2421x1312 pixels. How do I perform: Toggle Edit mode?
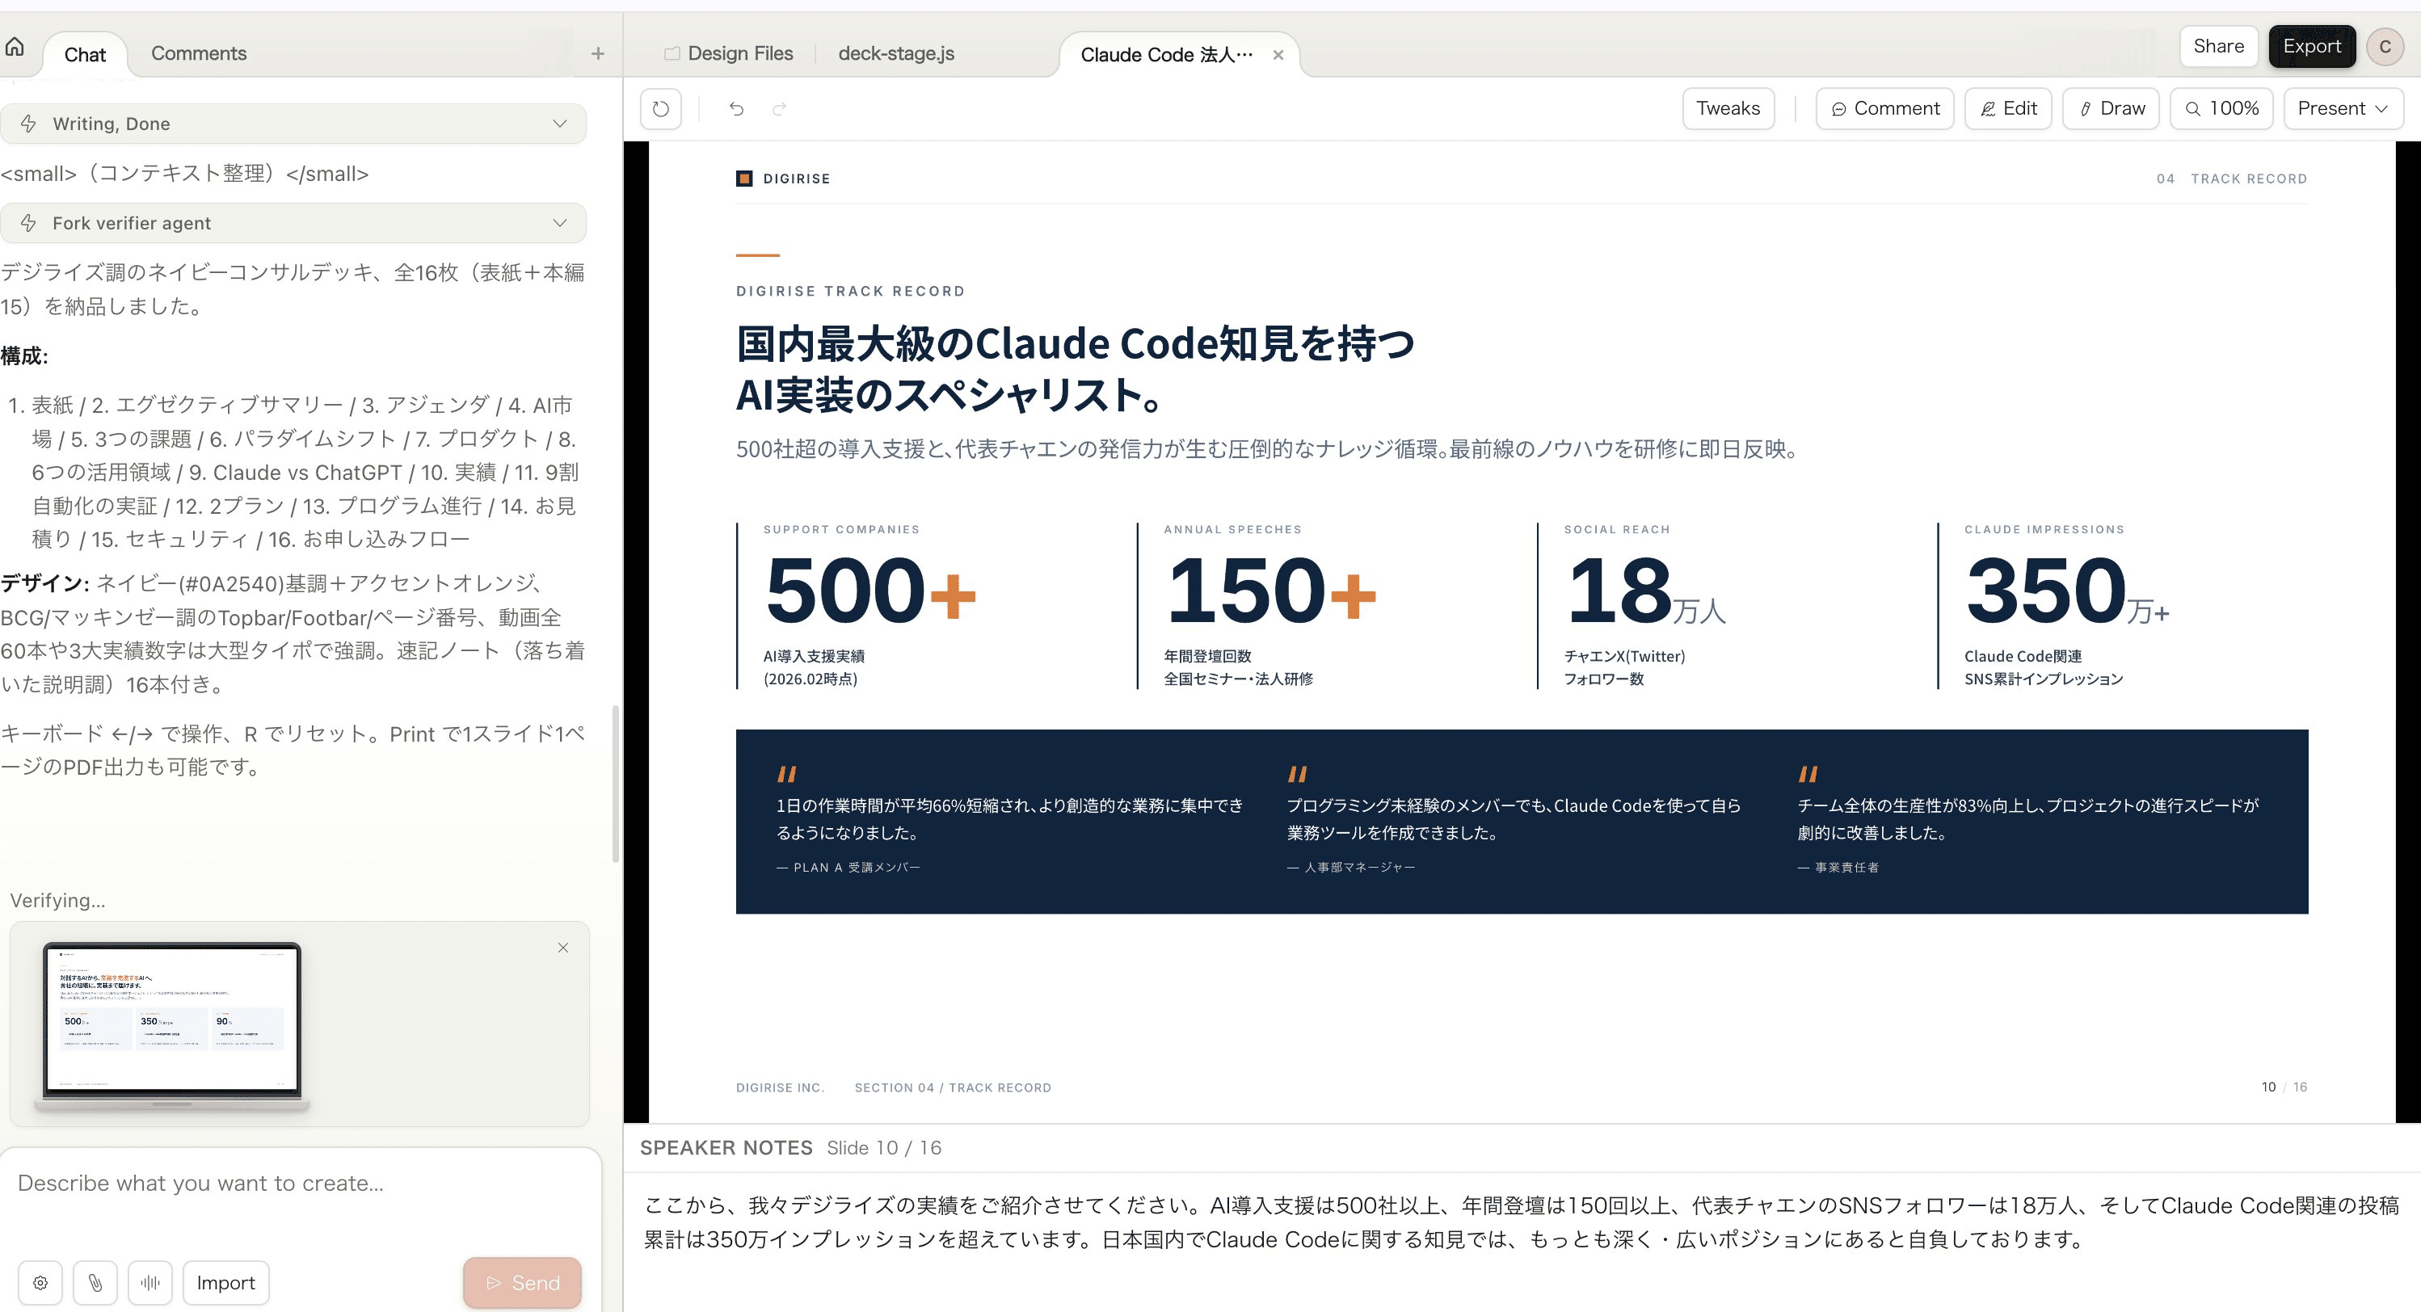(x=2007, y=109)
